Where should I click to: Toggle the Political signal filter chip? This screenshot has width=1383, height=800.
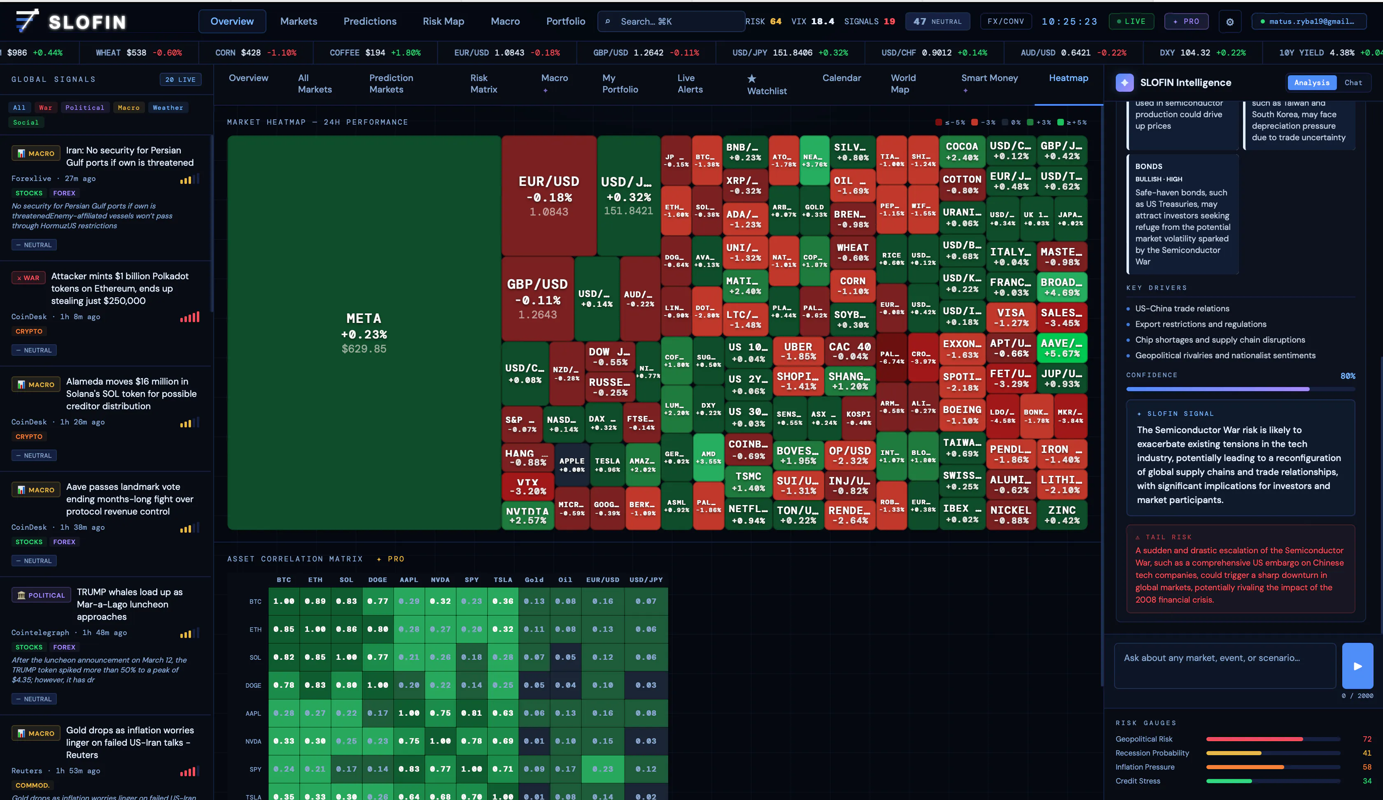tap(84, 107)
